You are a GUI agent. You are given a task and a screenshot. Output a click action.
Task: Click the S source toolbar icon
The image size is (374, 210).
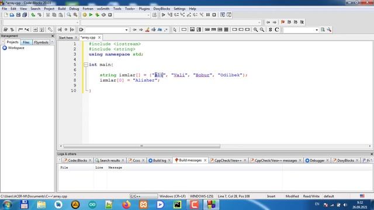270,30
